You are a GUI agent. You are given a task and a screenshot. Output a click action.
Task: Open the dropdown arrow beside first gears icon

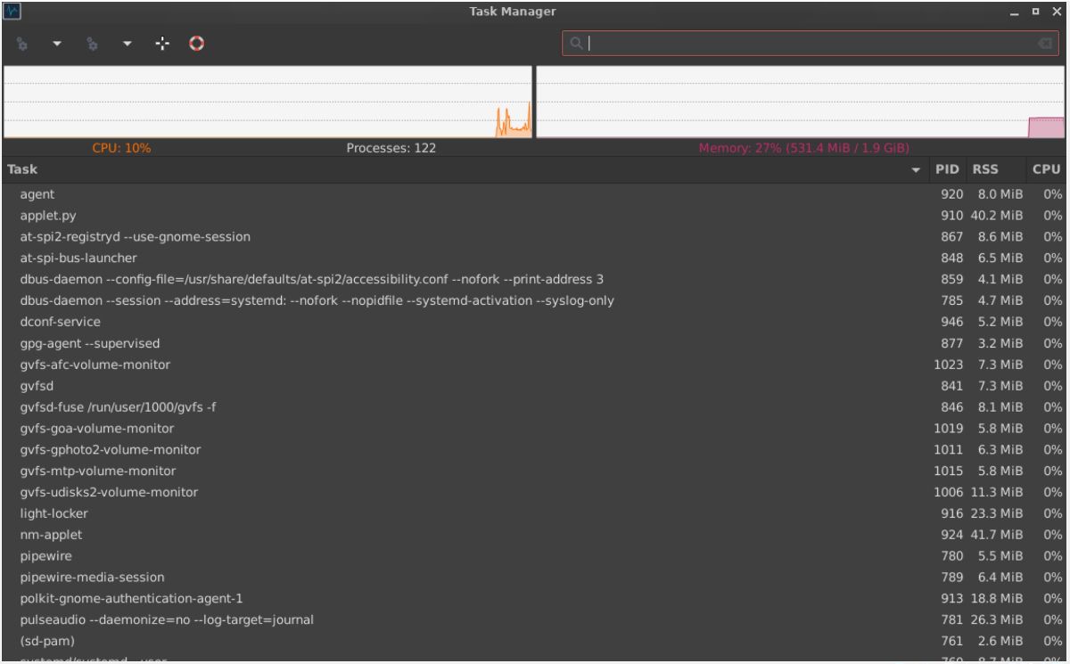[x=55, y=43]
